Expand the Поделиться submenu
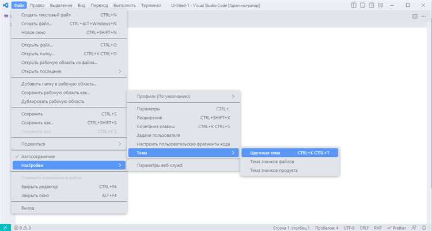This screenshot has height=231, width=432. point(69,144)
